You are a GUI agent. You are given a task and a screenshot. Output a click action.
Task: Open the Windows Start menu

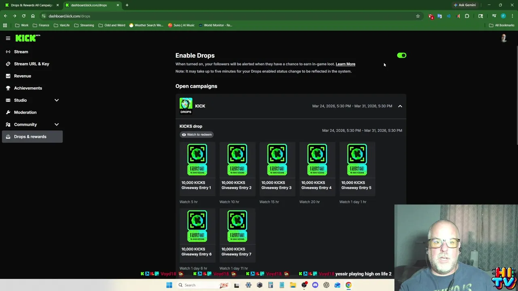(169, 285)
